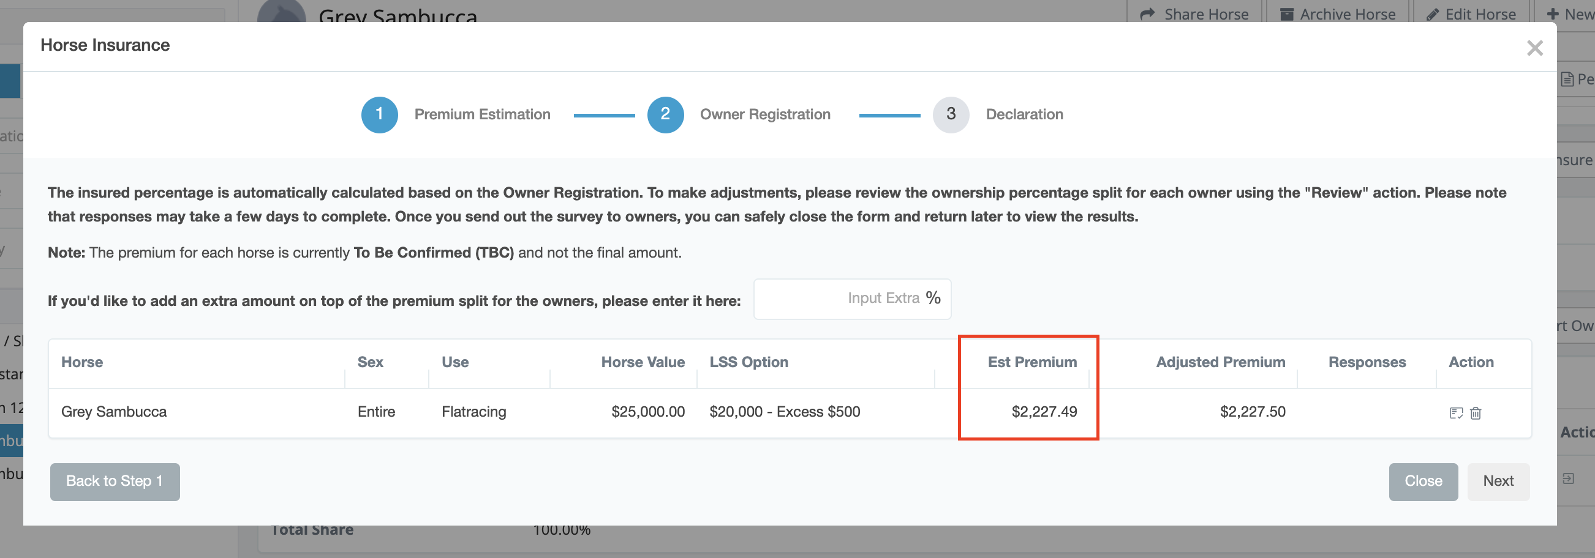Click the Review ownership icon for Grey Sambucca
The width and height of the screenshot is (1595, 558).
[x=1456, y=412]
